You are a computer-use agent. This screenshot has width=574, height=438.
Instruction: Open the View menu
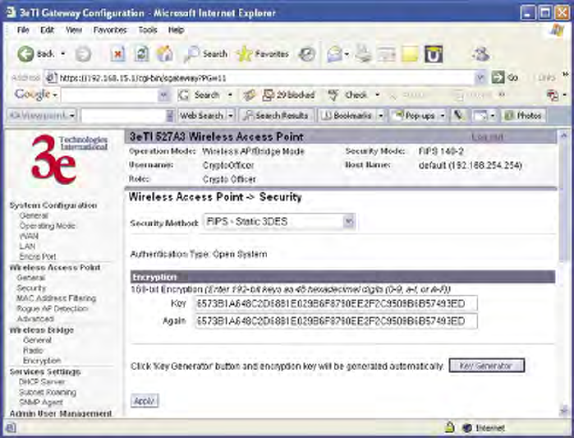point(74,30)
